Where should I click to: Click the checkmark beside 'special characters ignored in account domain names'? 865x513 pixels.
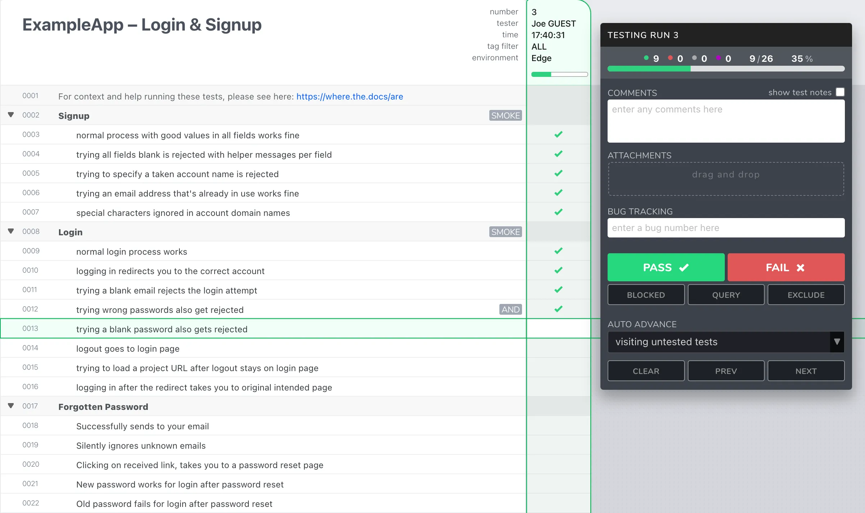tap(558, 212)
